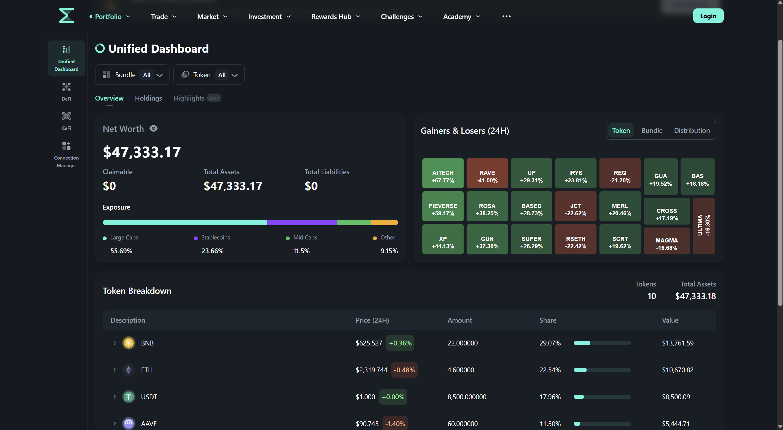This screenshot has width=783, height=430.
Task: Click the orange Other exposure segment
Action: [384, 223]
